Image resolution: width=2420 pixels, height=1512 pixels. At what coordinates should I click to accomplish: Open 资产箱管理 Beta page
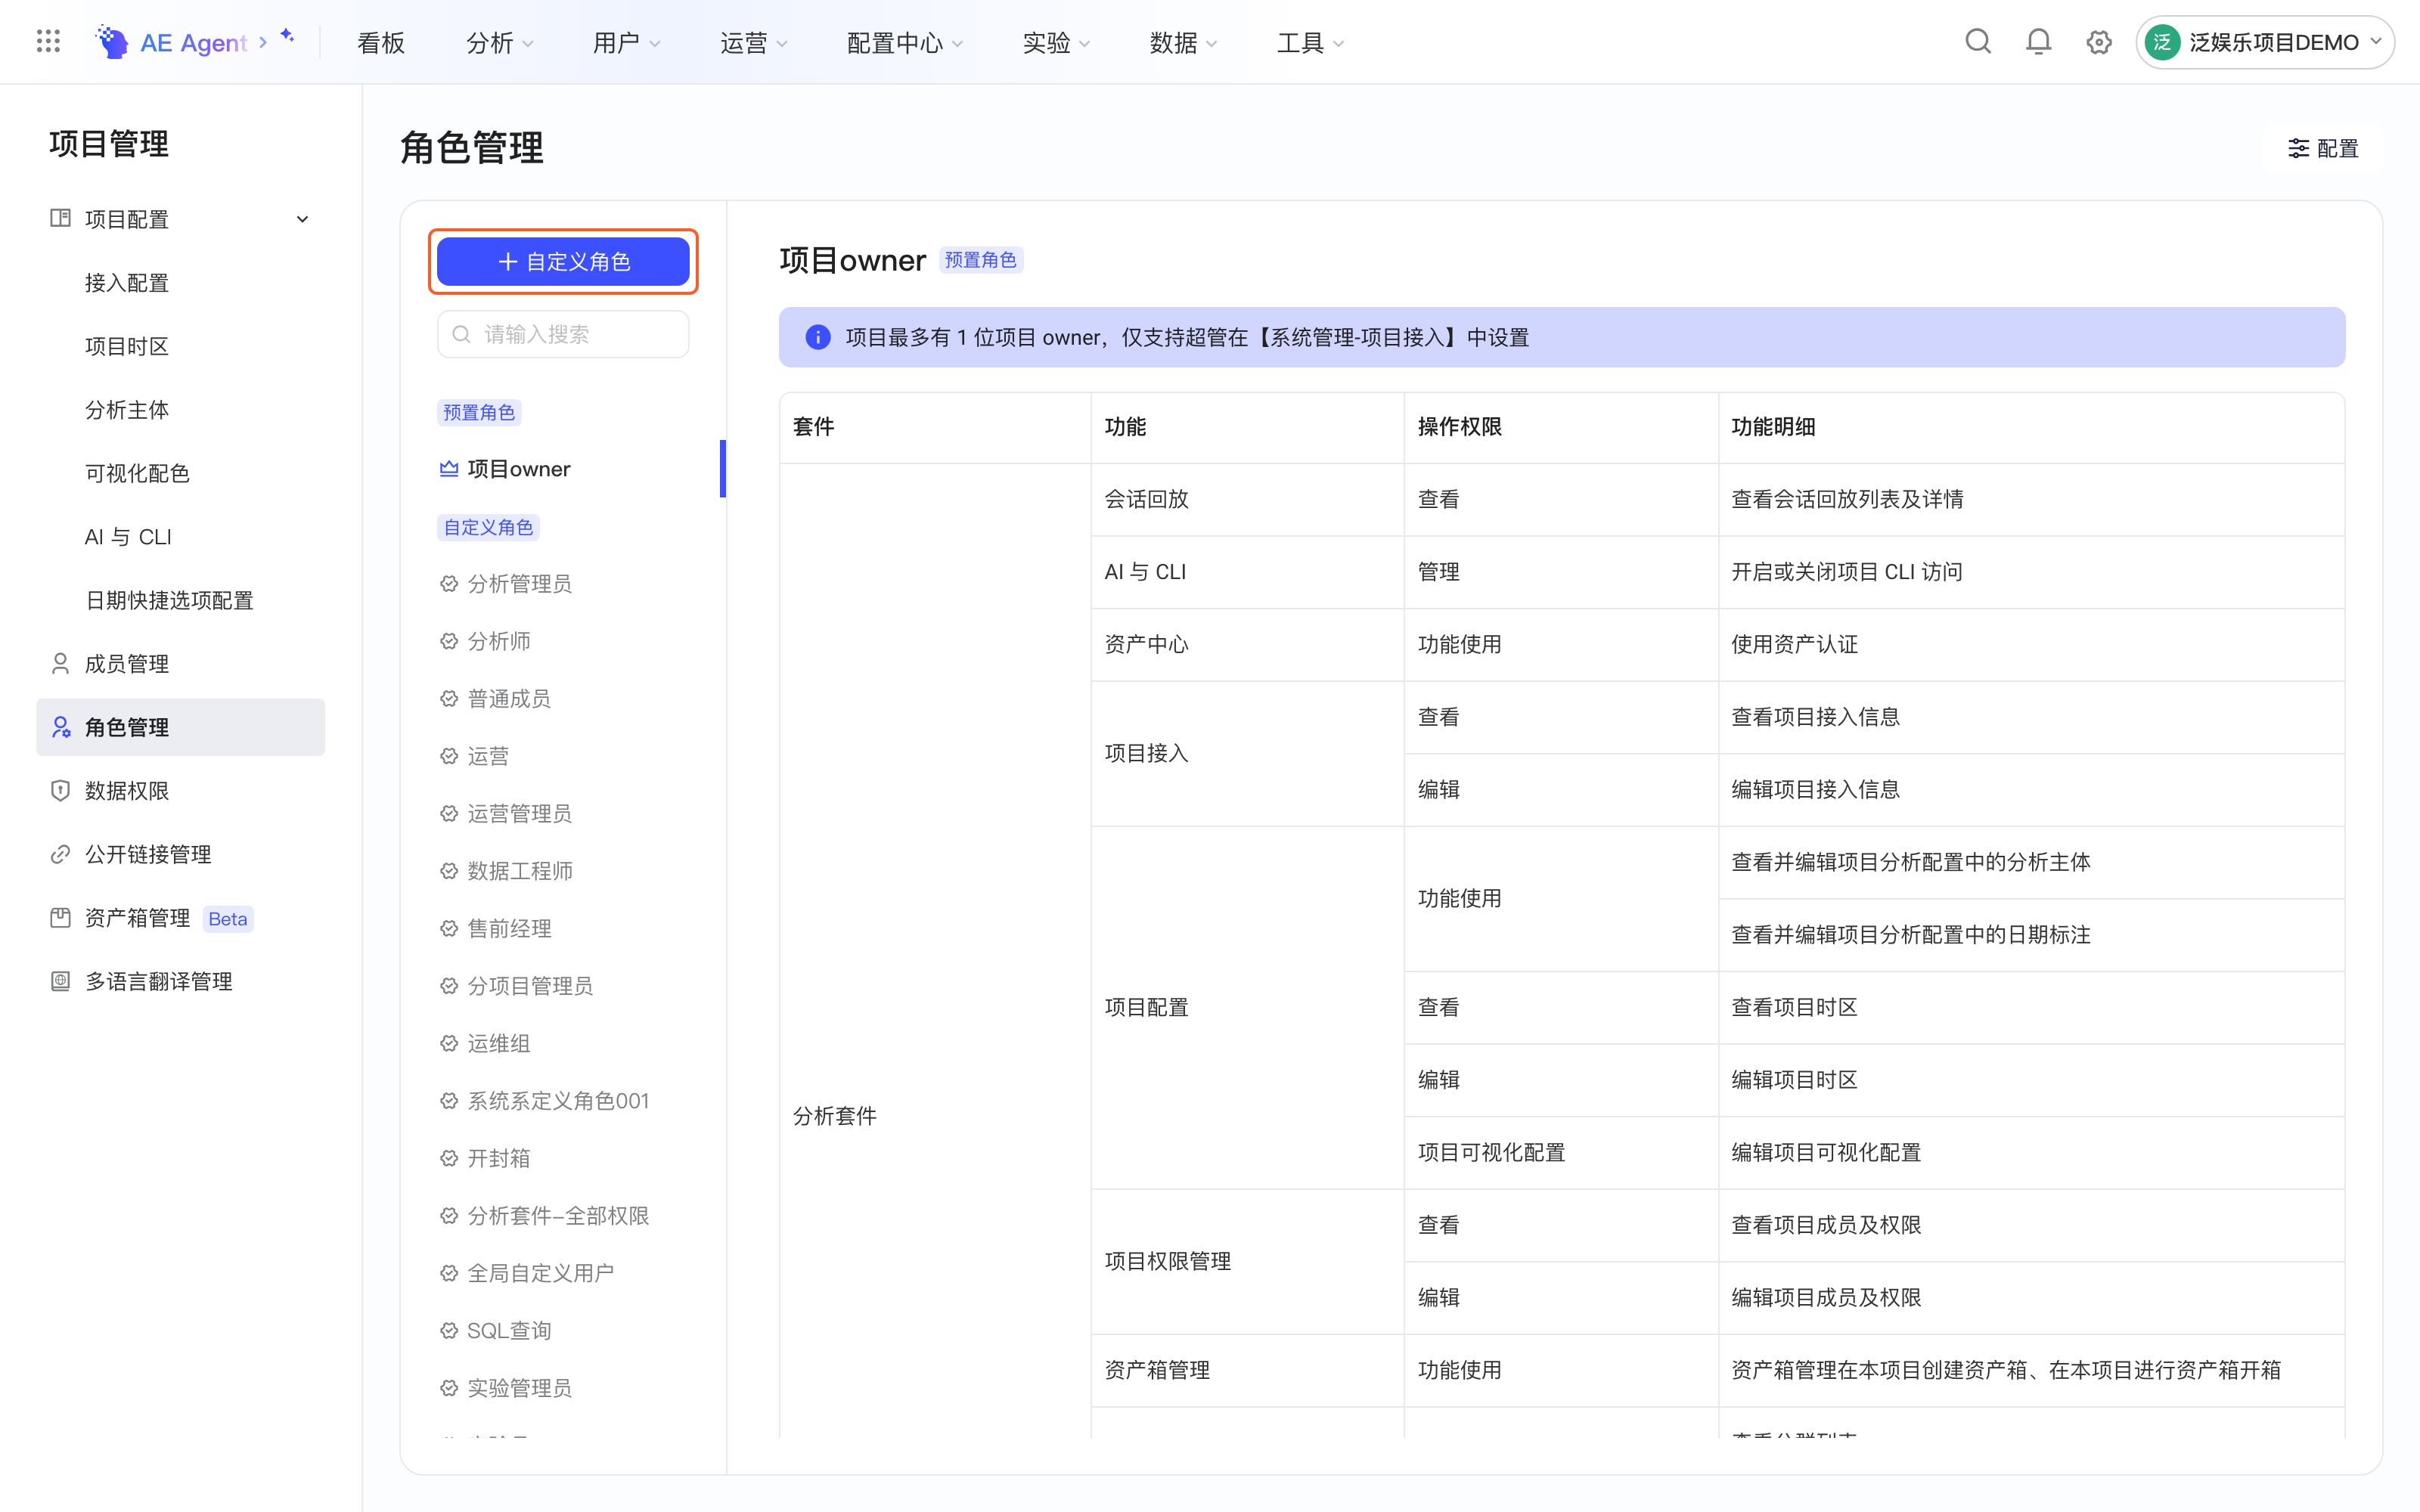coord(180,917)
